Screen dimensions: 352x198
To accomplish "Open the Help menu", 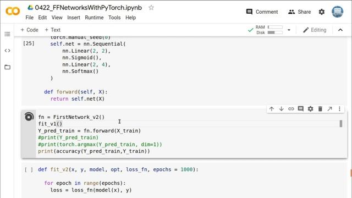I will click(x=131, y=18).
